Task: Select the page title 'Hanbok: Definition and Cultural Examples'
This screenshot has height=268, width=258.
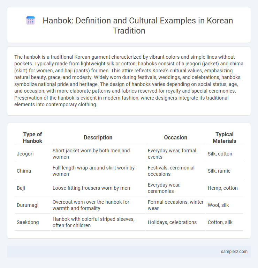Action: pos(138,26)
